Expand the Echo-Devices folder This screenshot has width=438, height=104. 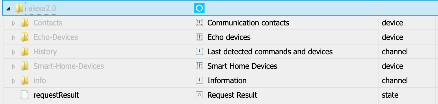pyautogui.click(x=14, y=38)
